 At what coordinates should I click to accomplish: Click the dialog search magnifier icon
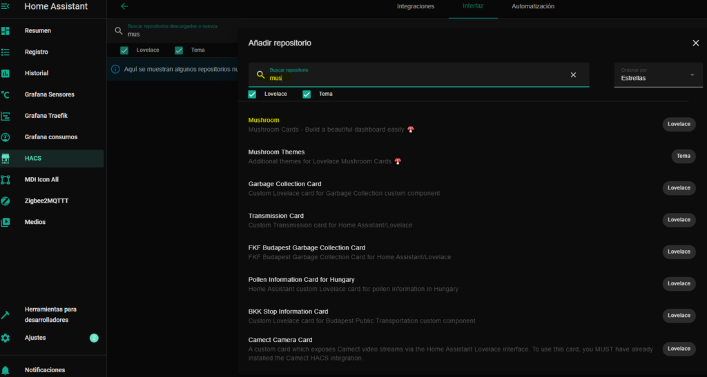pos(260,74)
